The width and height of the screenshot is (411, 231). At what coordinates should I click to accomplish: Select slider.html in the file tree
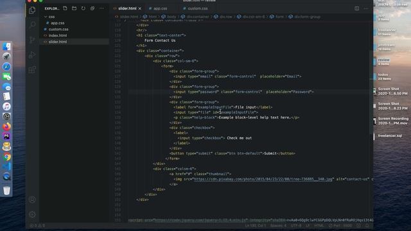[74, 42]
